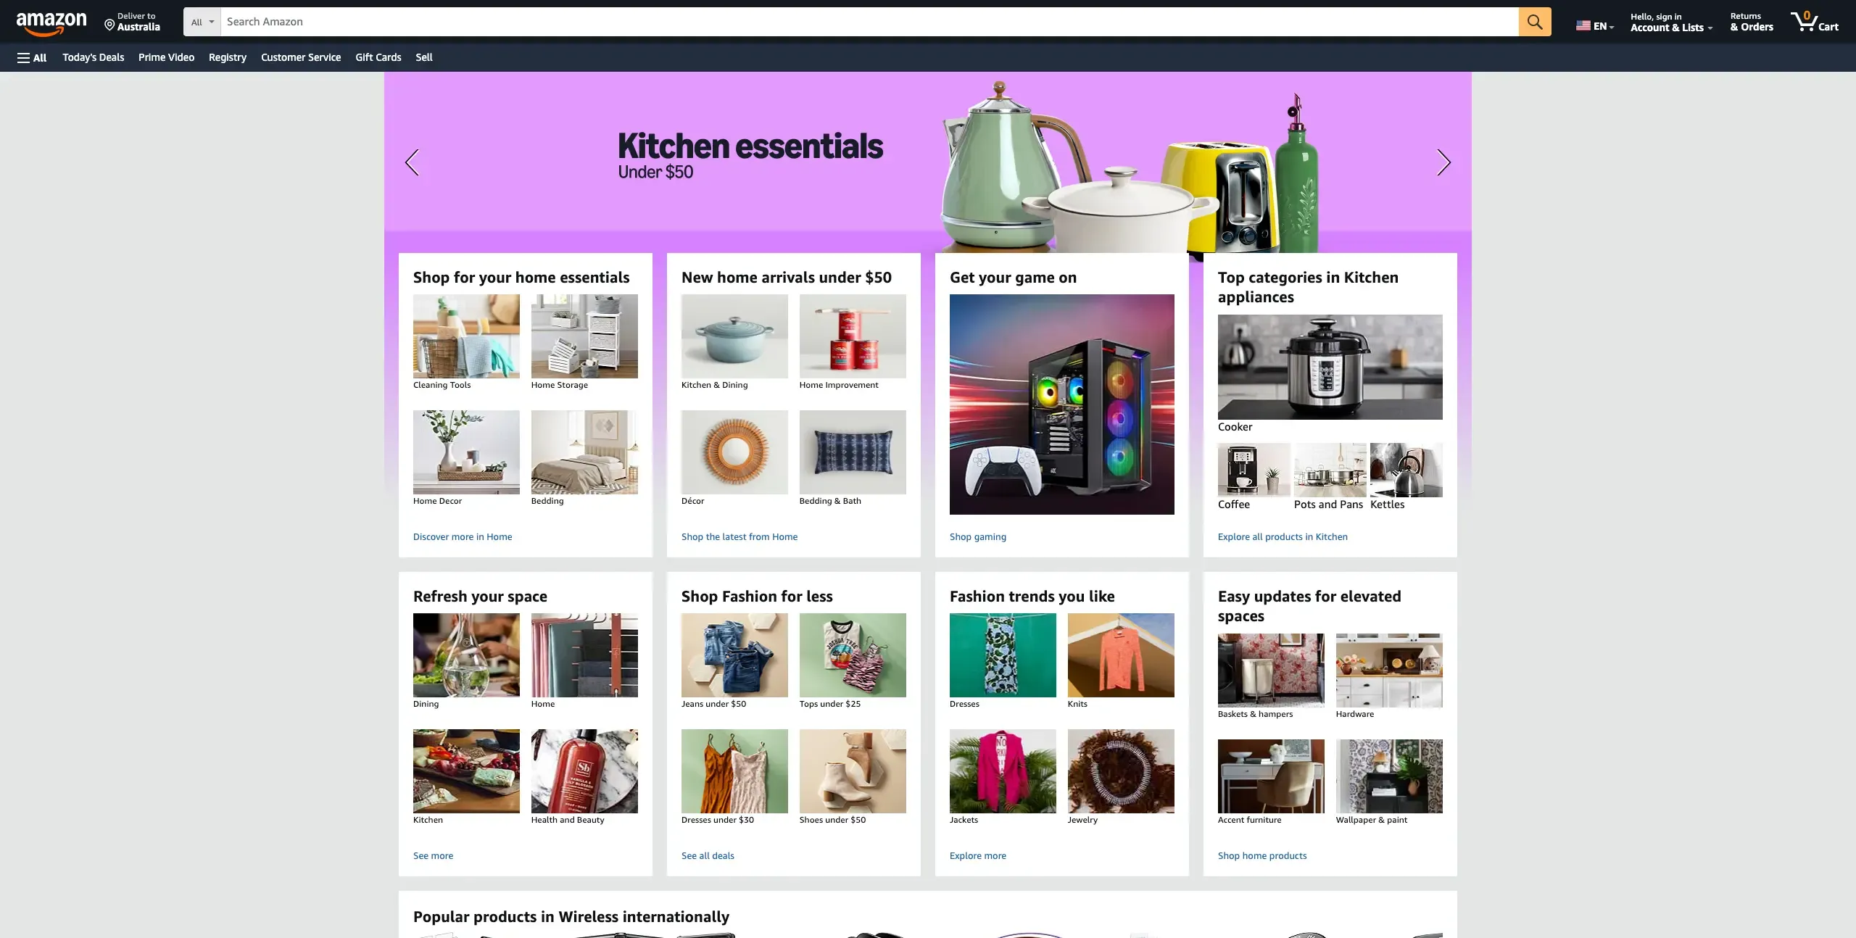
Task: Click the Amazon logo
Action: pos(51,22)
